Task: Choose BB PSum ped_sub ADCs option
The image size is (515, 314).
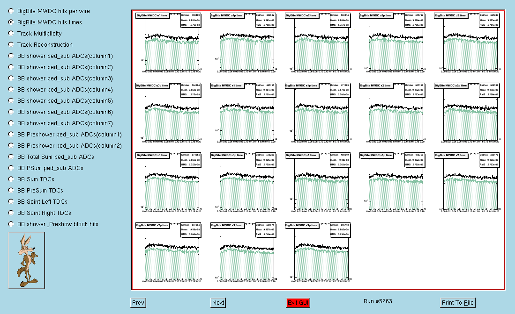Action: coord(11,168)
